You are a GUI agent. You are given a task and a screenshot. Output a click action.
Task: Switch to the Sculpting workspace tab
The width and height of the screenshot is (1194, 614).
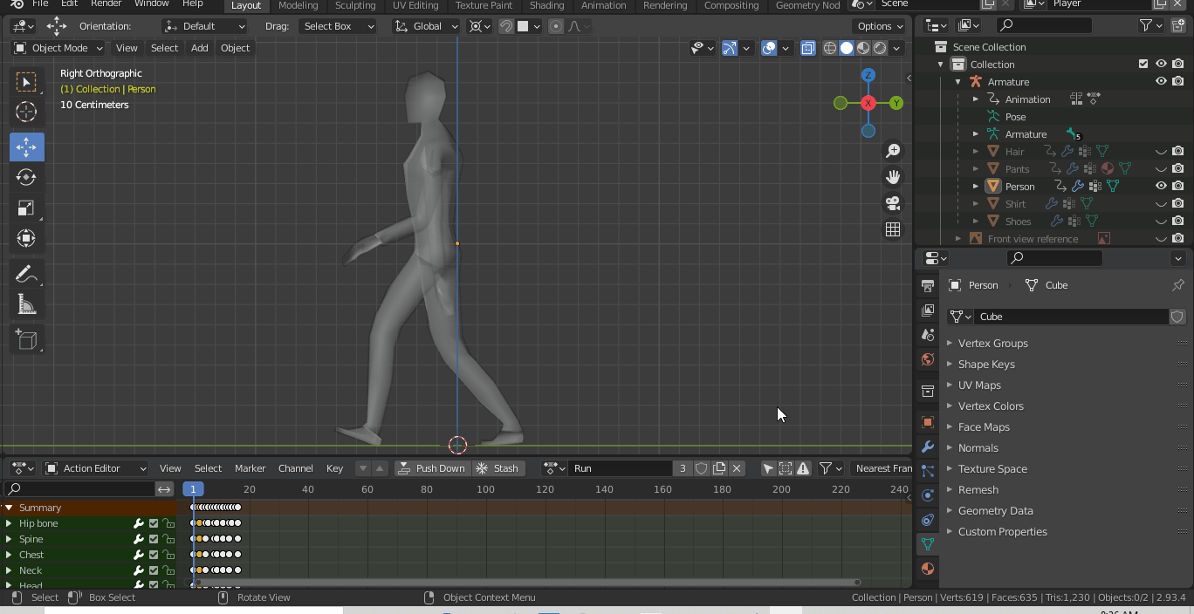click(x=354, y=6)
